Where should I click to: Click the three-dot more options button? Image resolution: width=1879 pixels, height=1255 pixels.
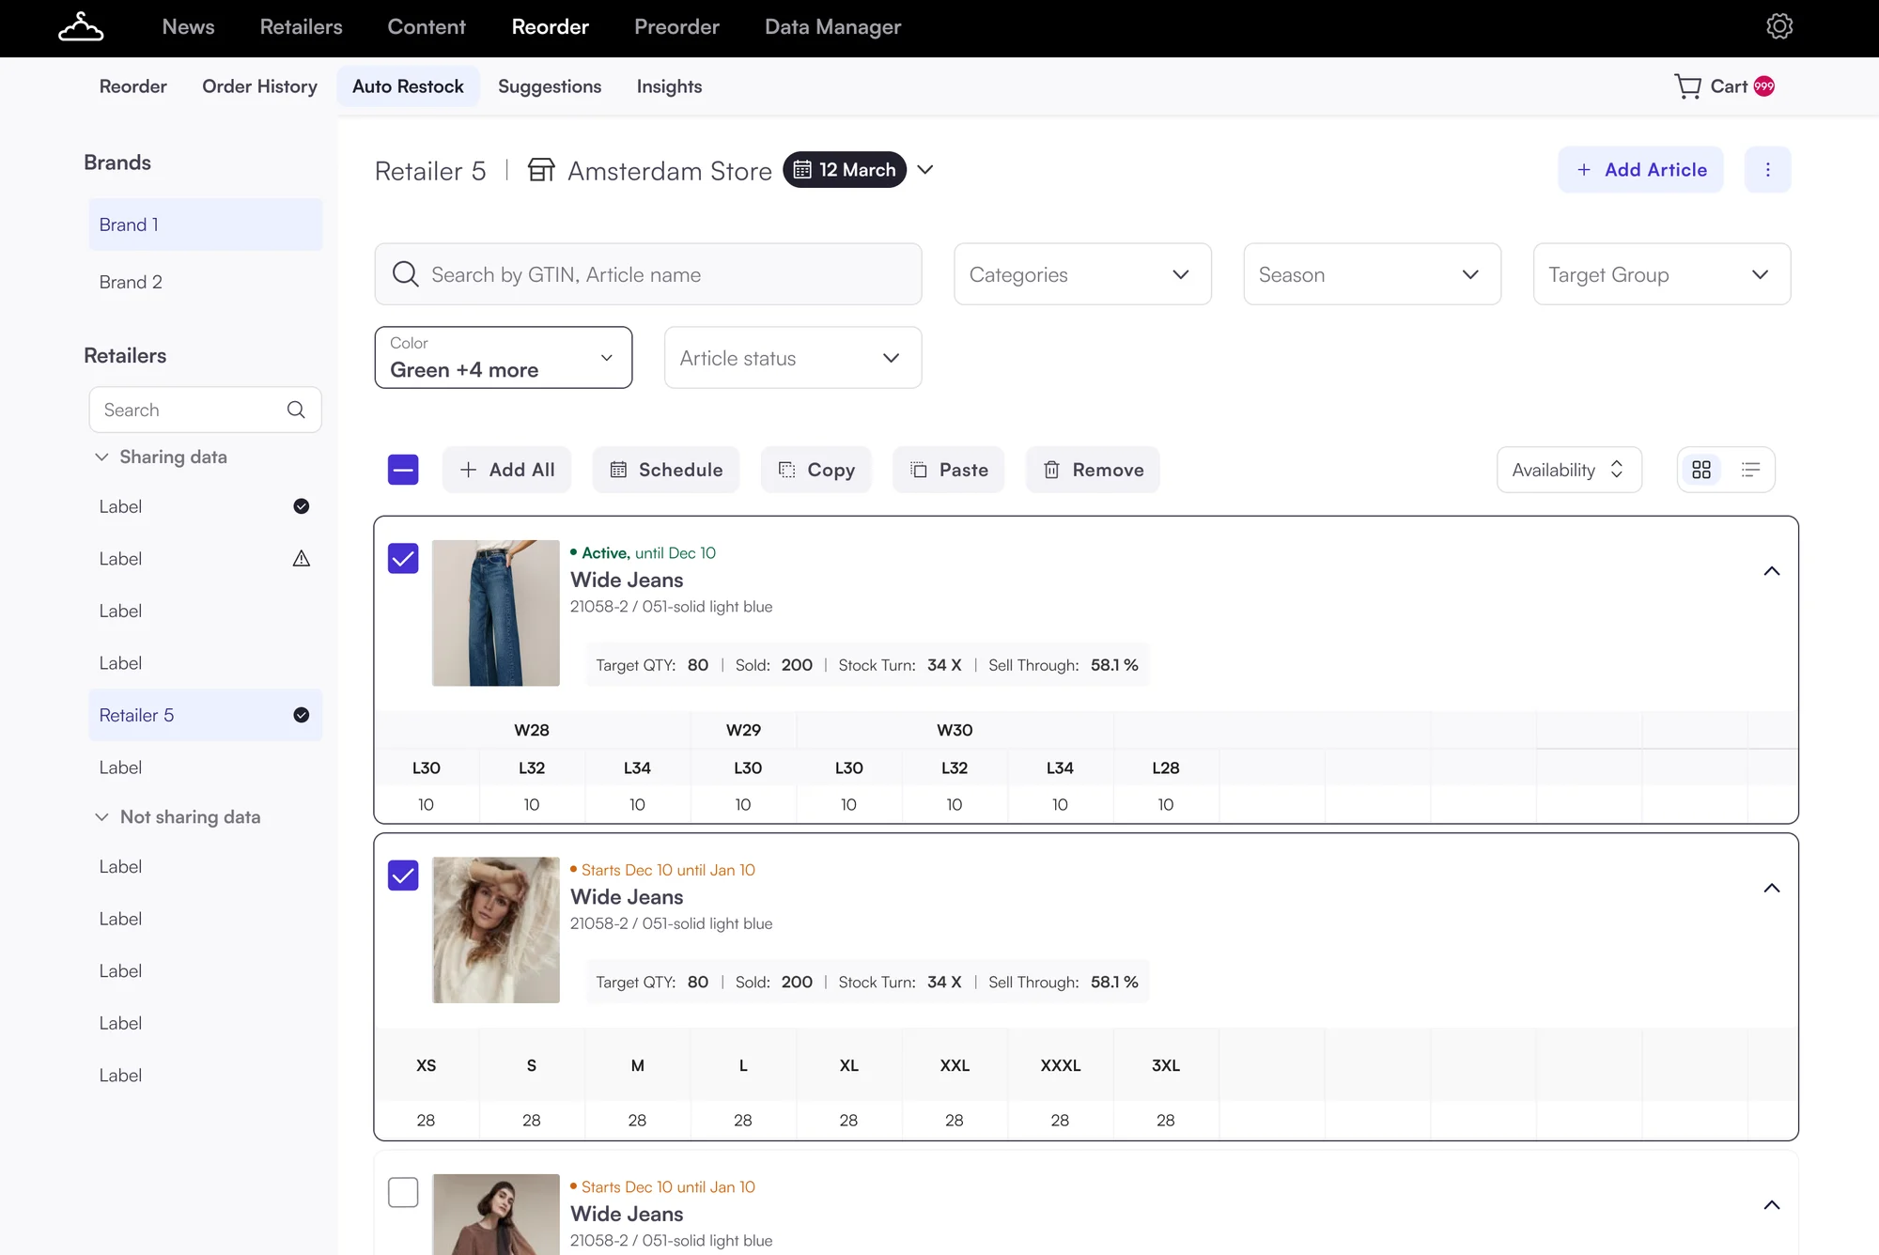(x=1767, y=170)
